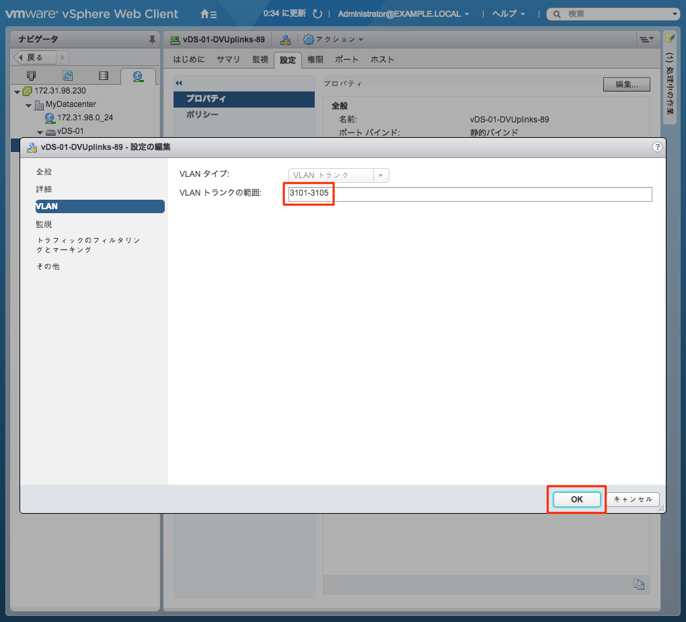Collapse the 172.31.98.230 tree node
686x622 pixels.
17,92
